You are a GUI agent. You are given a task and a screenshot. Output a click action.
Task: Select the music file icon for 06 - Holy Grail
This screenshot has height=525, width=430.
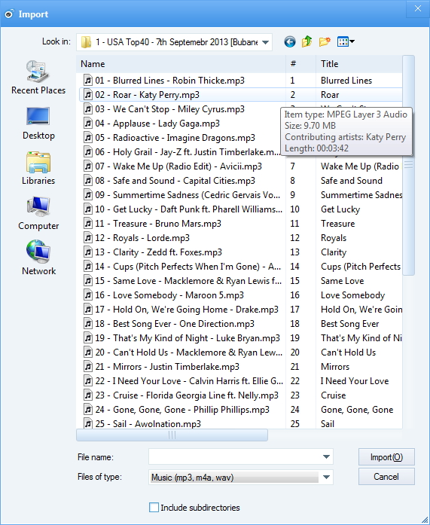coord(88,152)
